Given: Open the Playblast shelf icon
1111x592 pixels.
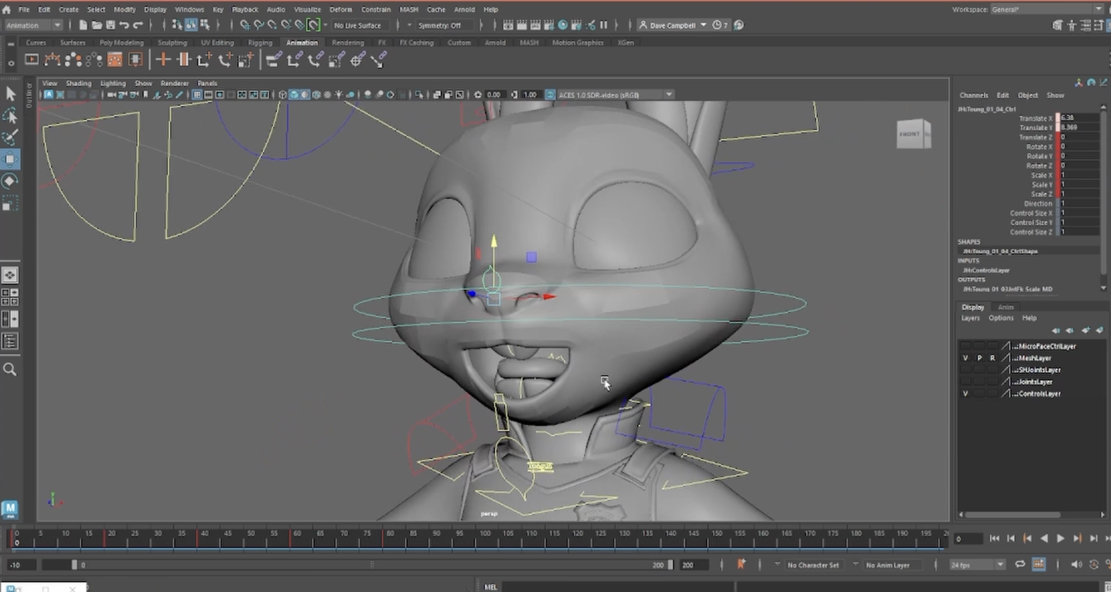Looking at the screenshot, I should point(31,59).
